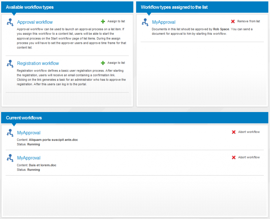
Task: Abort workflow for Aliquam porta suscipit ante.doc
Action: click(x=249, y=132)
